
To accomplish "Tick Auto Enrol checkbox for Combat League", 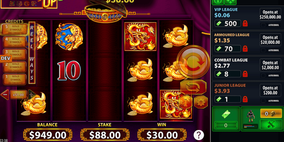I will (263, 76).
